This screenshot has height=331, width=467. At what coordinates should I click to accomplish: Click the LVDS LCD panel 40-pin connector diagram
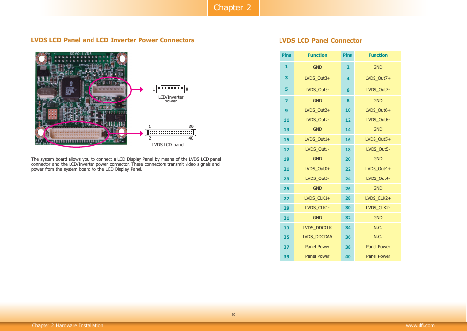pyautogui.click(x=171, y=132)
